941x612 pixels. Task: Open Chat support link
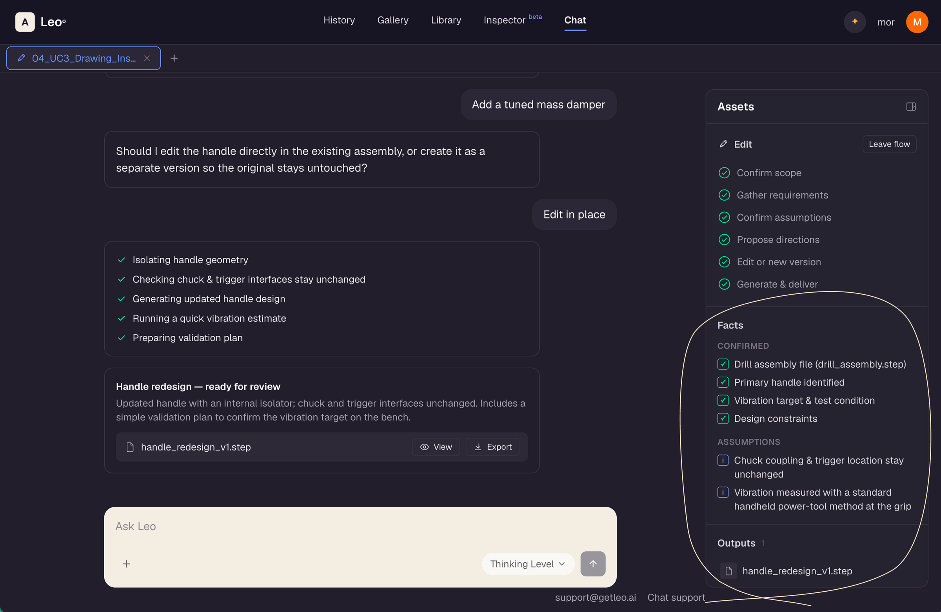click(676, 598)
